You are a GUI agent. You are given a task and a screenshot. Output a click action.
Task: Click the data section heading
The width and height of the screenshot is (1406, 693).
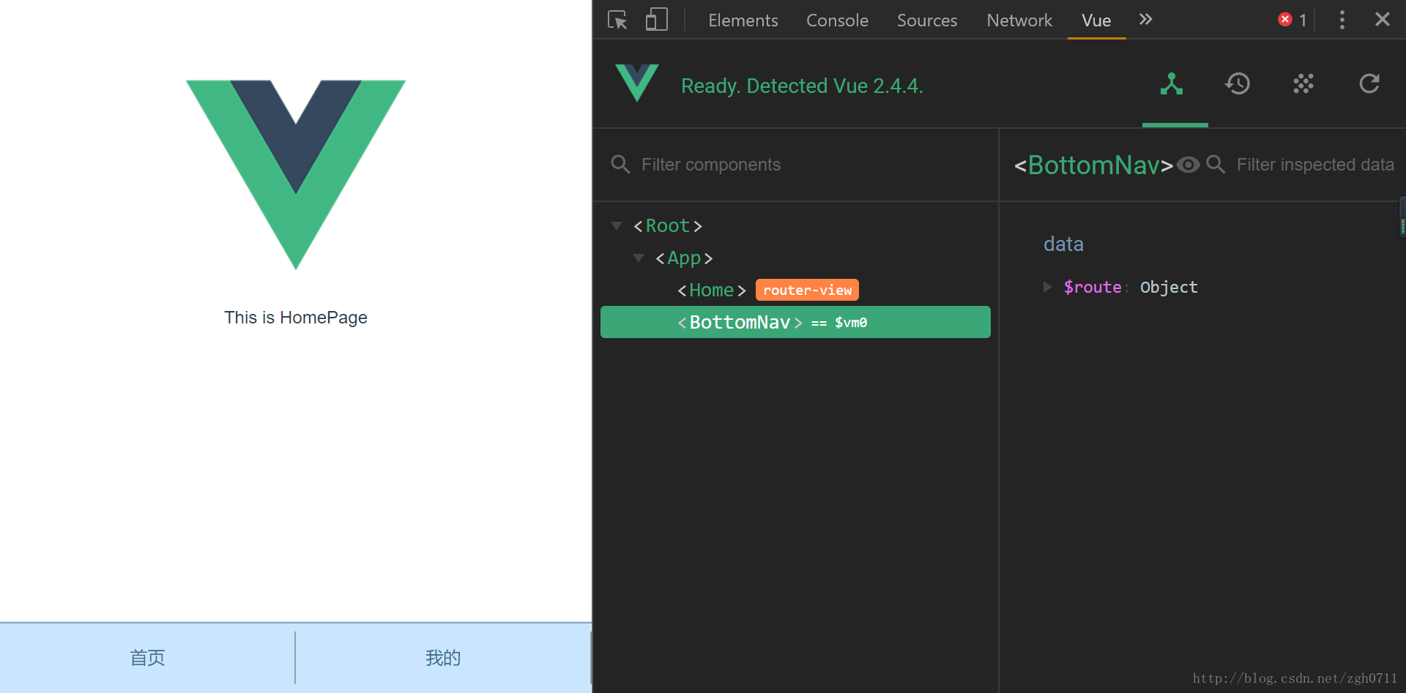tap(1063, 244)
